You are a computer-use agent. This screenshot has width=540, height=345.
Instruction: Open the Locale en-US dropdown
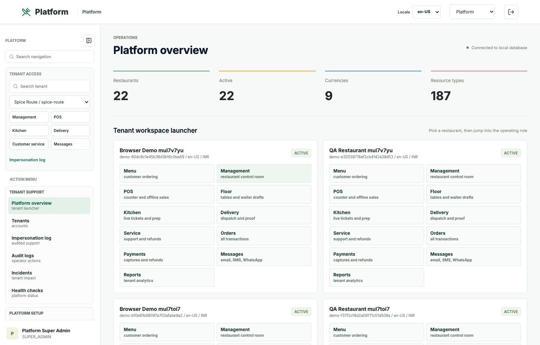426,12
